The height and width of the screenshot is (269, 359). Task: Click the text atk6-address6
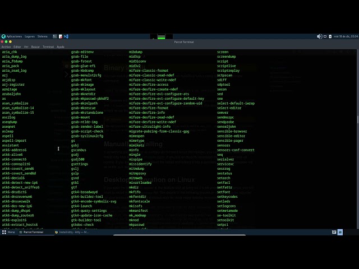pyautogui.click(x=14, y=150)
